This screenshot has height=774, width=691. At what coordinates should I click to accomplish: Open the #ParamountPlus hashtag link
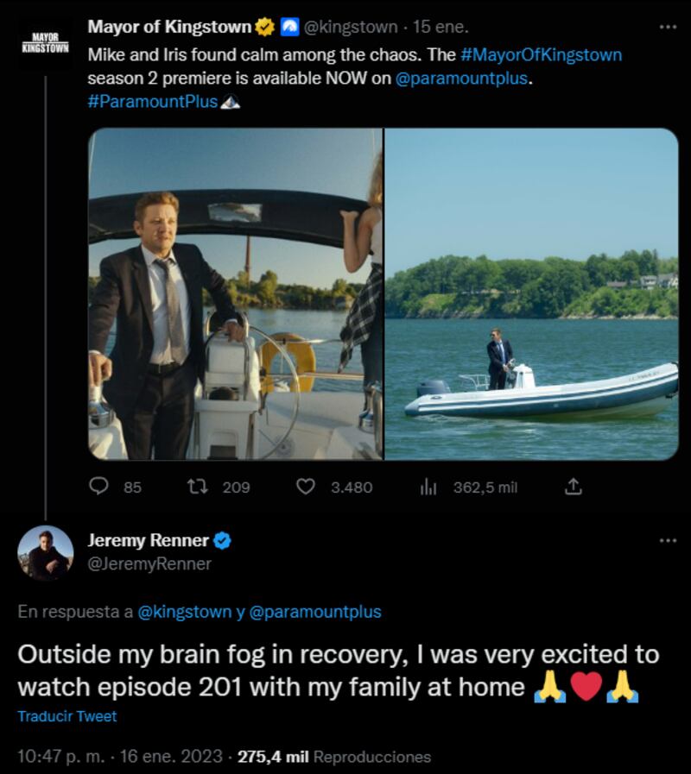tap(152, 102)
